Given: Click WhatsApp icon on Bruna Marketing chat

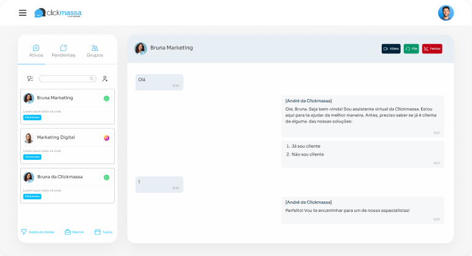Looking at the screenshot, I should click(x=106, y=98).
